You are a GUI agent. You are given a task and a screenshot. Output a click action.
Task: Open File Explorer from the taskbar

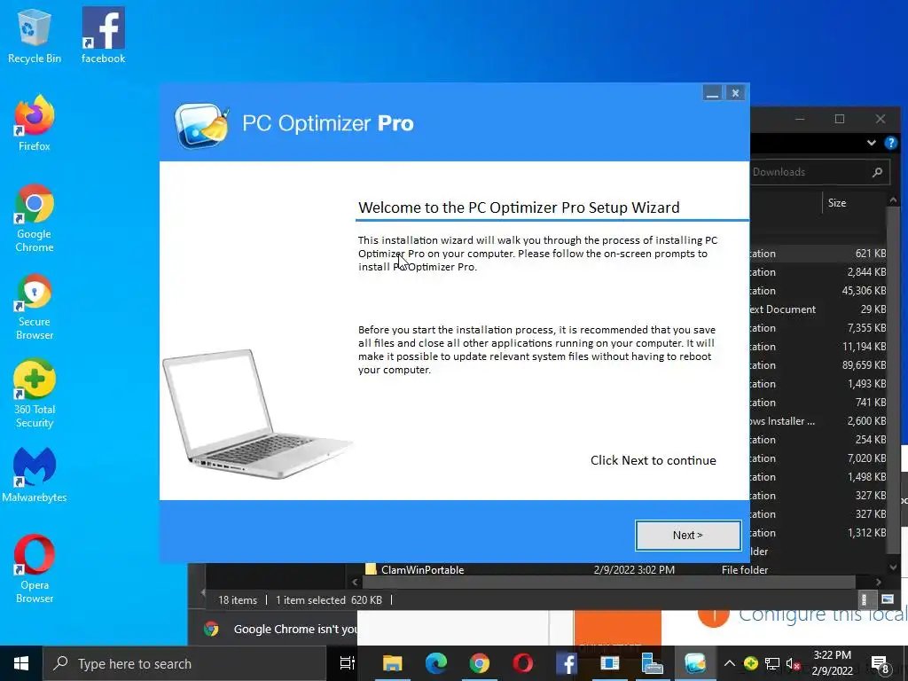tap(392, 663)
